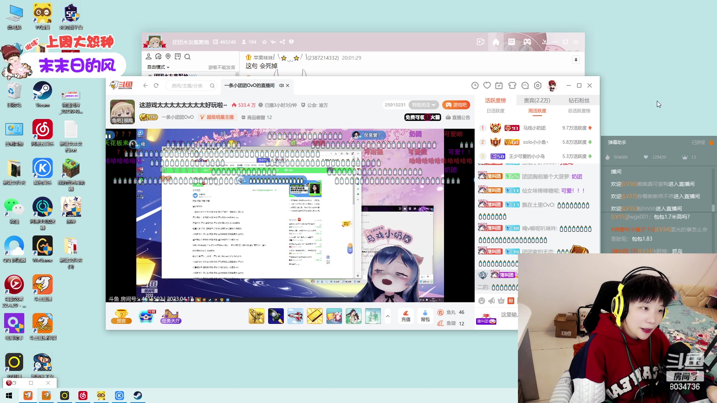Viewport: 717px width, 403px height.
Task: Select the gold bar card gift
Action: (315, 316)
